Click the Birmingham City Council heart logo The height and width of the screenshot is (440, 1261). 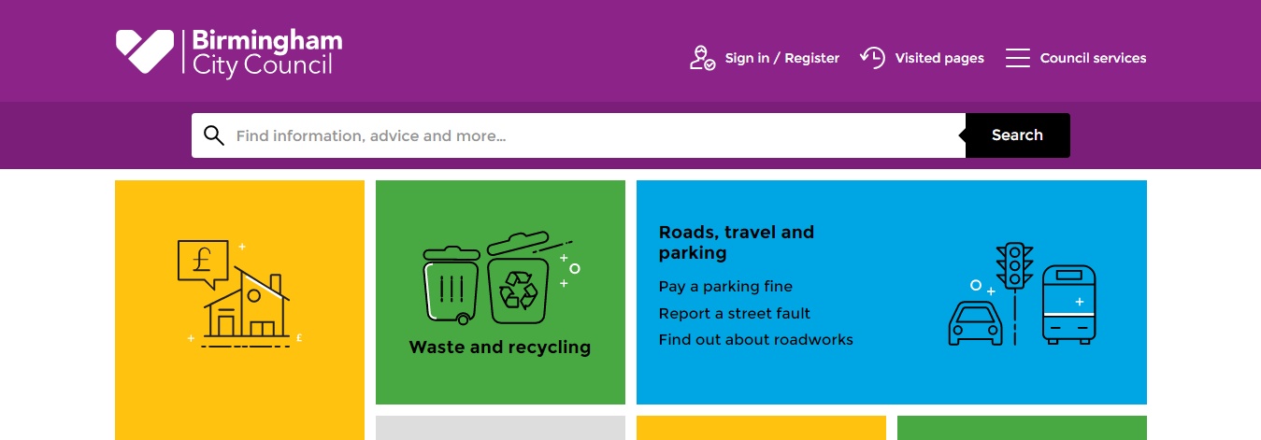coord(145,51)
